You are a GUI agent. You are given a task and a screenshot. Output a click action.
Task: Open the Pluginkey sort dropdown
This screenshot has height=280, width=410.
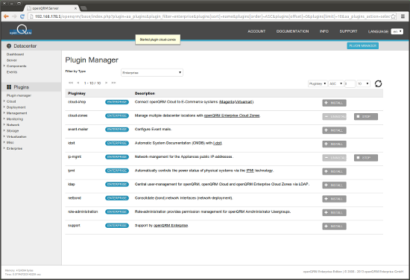318,83
